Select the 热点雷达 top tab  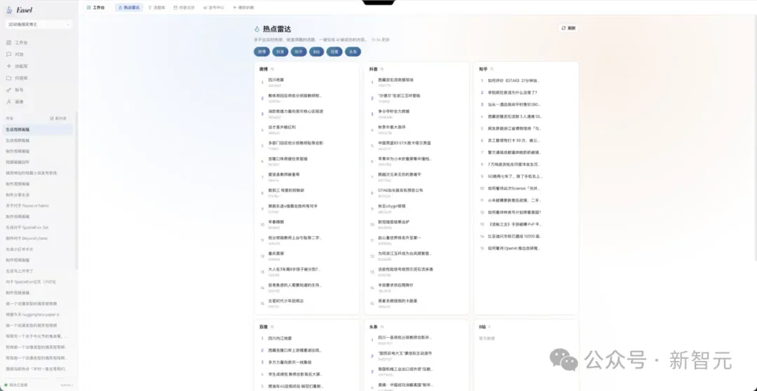click(x=128, y=8)
